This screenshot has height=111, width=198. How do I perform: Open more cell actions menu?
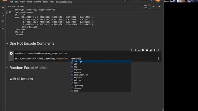pos(158,50)
